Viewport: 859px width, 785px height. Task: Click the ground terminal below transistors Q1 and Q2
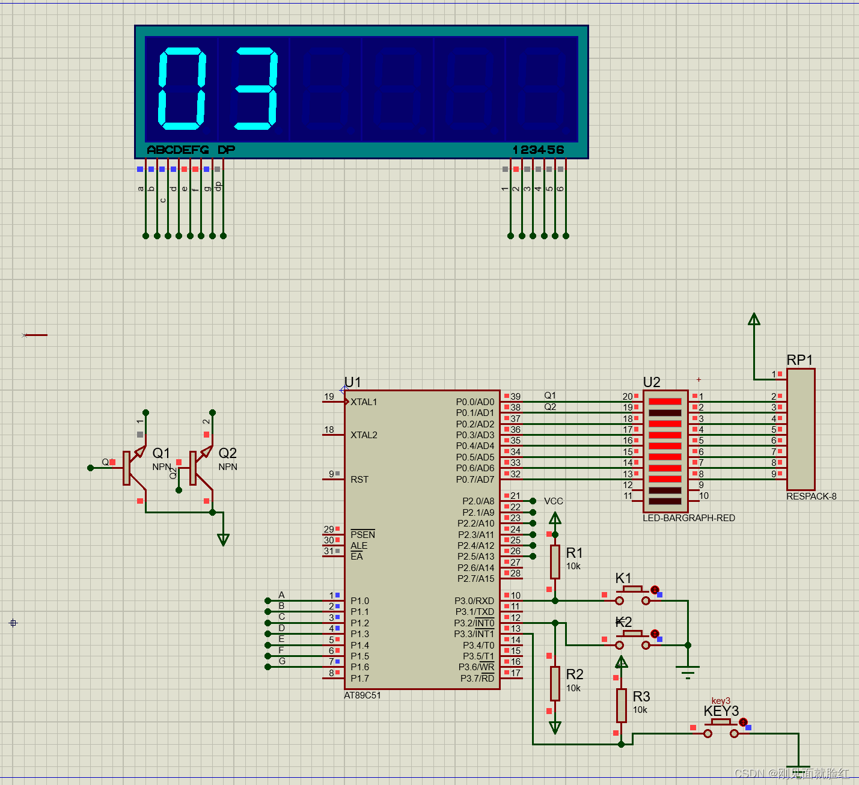(x=223, y=539)
